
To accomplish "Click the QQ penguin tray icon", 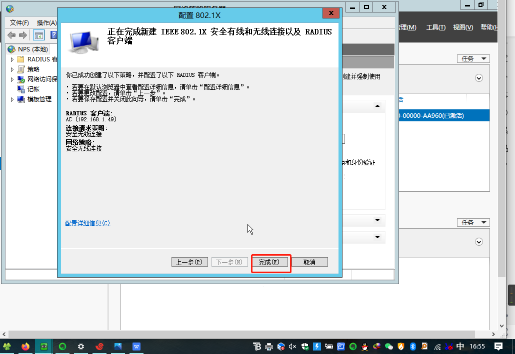I will [x=364, y=347].
